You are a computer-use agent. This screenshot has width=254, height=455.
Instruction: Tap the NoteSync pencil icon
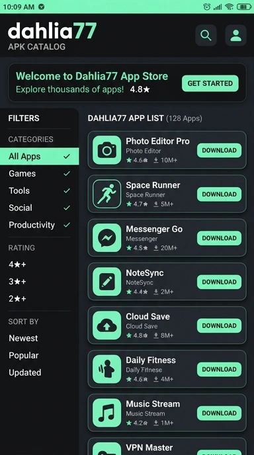point(106,282)
